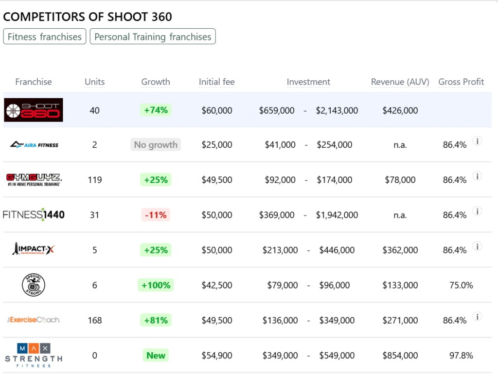Screen dimensions: 498x375
Task: Click the 75.0% gross profit value
Action: point(461,285)
